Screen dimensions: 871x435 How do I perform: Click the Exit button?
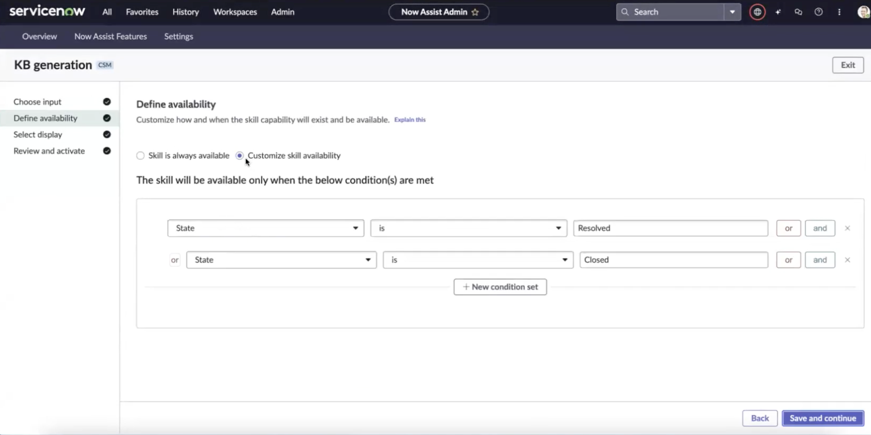click(848, 65)
